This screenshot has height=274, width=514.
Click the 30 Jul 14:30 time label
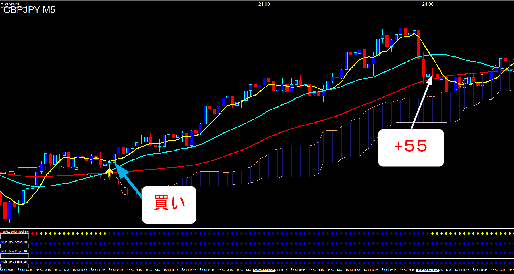[244, 271]
